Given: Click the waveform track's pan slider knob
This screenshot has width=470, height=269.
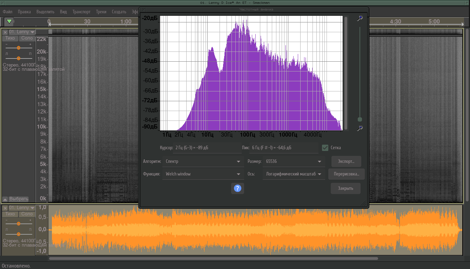Looking at the screenshot, I should pos(19,234).
